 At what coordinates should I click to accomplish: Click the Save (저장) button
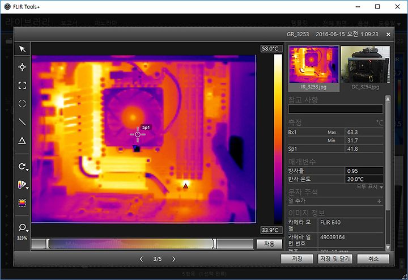pyautogui.click(x=297, y=259)
